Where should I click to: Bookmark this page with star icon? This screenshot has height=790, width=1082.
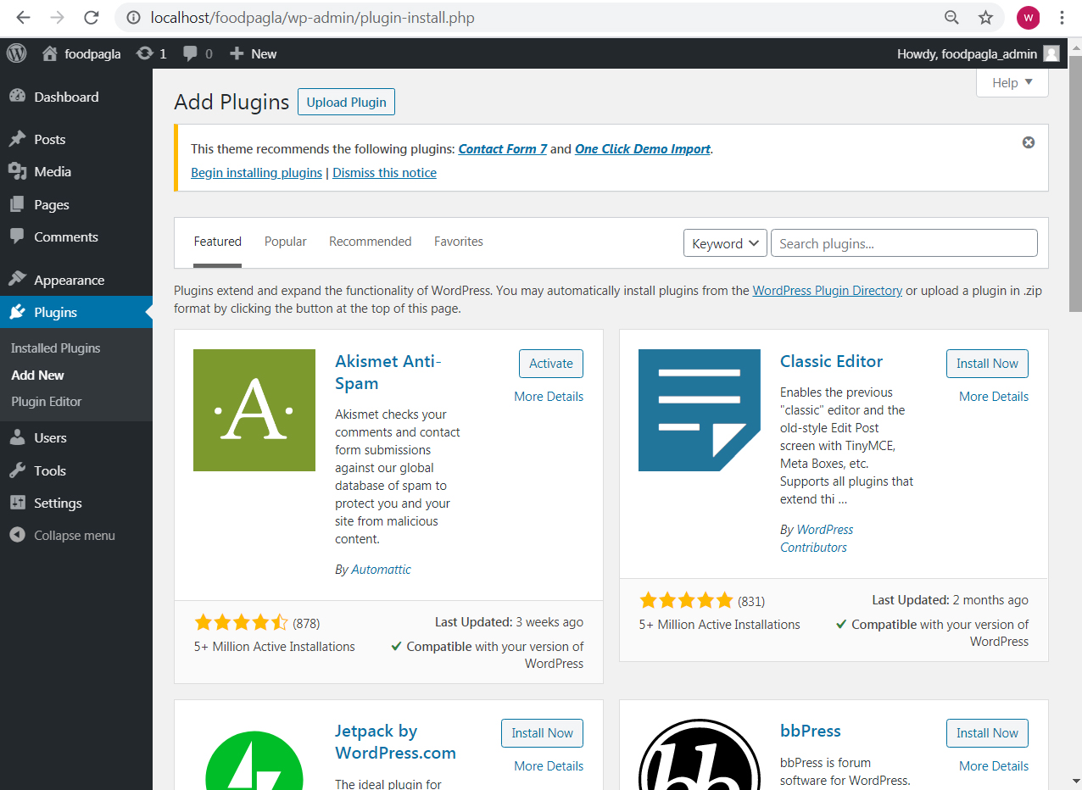click(x=985, y=17)
